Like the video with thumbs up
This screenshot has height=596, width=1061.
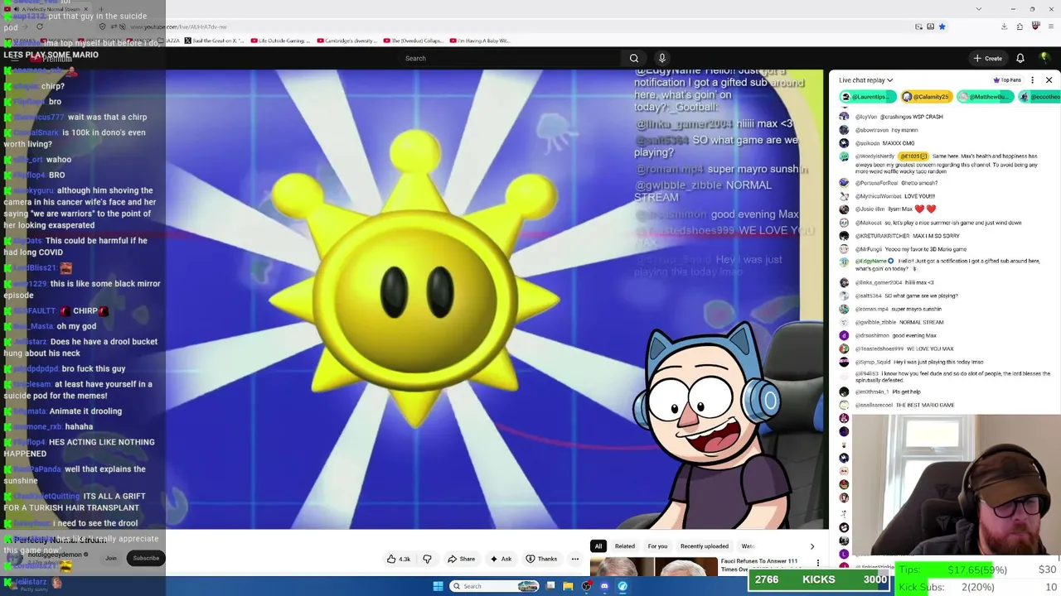click(399, 559)
